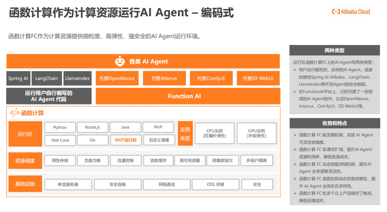The height and width of the screenshot is (212, 387).
Task: Select the 高可用部署 box
Action: tap(190, 161)
